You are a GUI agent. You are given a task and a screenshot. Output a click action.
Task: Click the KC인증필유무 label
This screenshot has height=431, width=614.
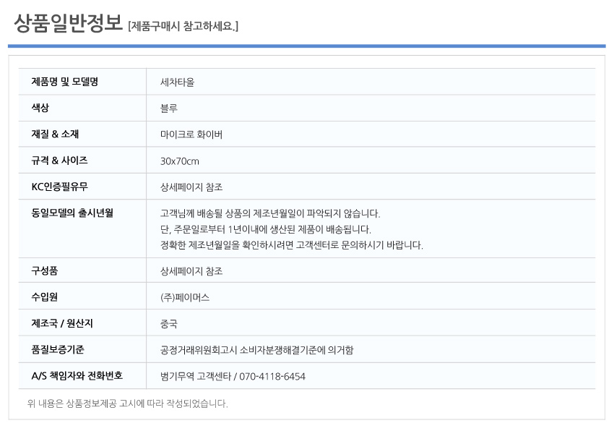pos(59,187)
